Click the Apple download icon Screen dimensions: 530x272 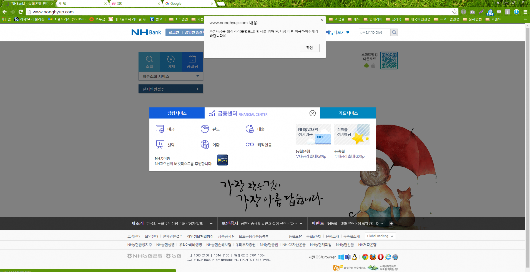point(373,66)
